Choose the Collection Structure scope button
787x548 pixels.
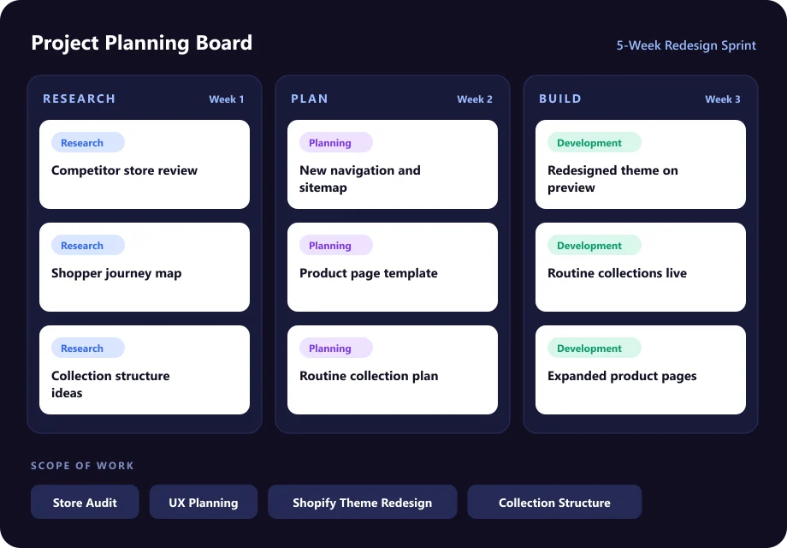coord(554,502)
